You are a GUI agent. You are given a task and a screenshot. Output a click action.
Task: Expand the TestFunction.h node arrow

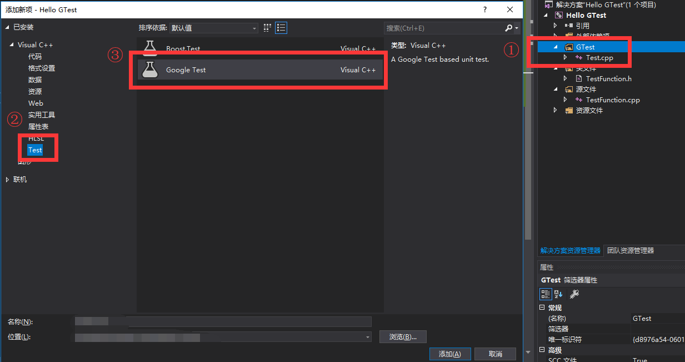tap(565, 78)
